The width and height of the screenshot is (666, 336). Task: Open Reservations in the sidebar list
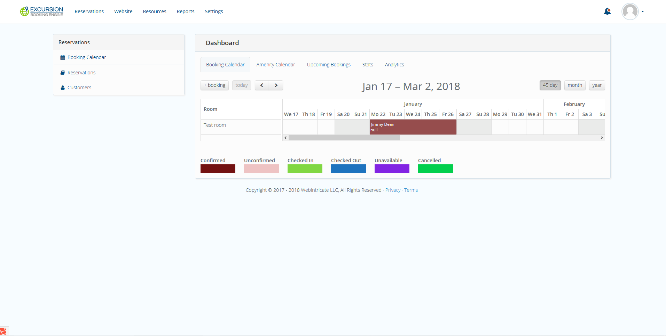click(x=81, y=73)
